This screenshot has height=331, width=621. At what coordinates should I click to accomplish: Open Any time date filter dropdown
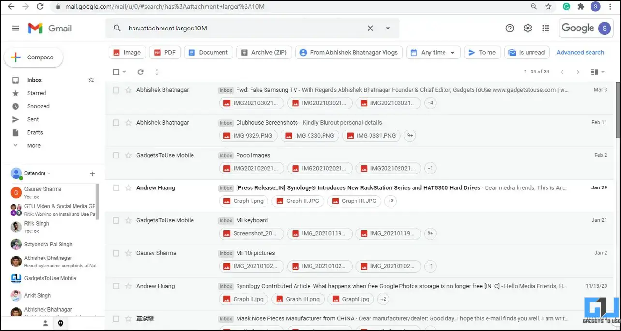click(x=434, y=53)
